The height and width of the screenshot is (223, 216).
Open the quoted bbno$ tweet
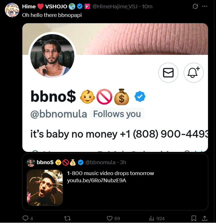[x=115, y=182]
